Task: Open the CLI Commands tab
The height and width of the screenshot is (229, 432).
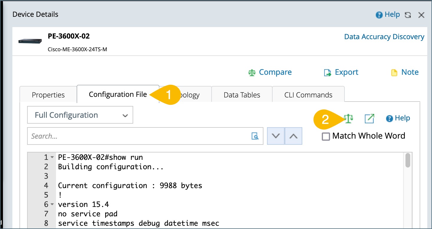Action: pyautogui.click(x=308, y=95)
